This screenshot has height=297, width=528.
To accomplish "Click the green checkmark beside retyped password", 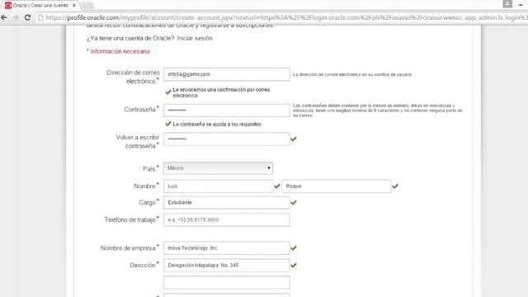I will (294, 139).
